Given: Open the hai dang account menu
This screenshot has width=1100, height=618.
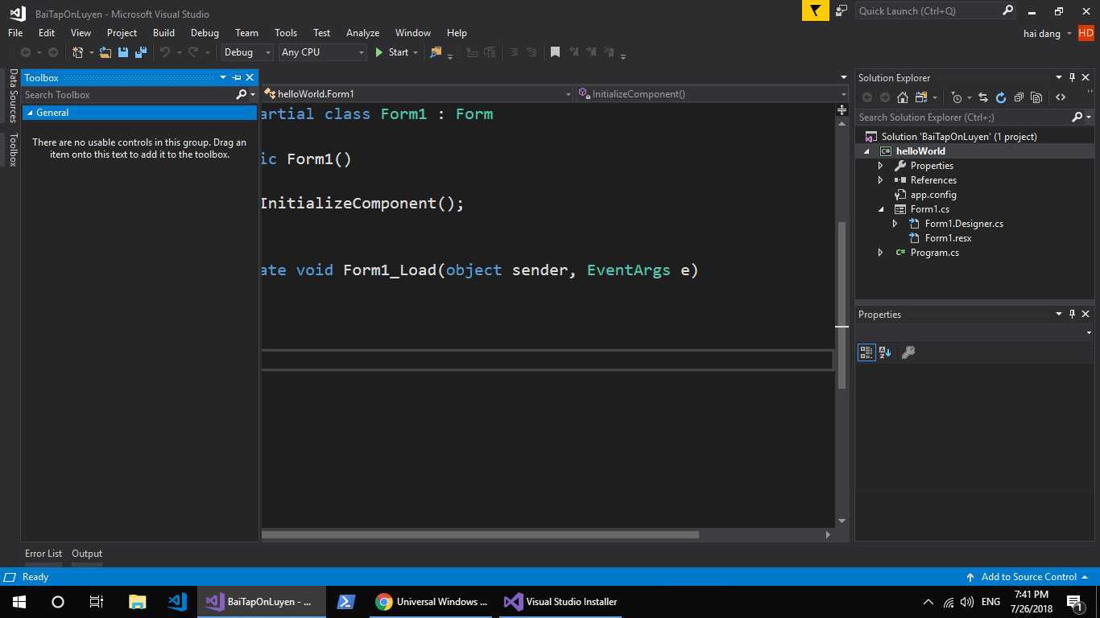Looking at the screenshot, I should pyautogui.click(x=1047, y=34).
